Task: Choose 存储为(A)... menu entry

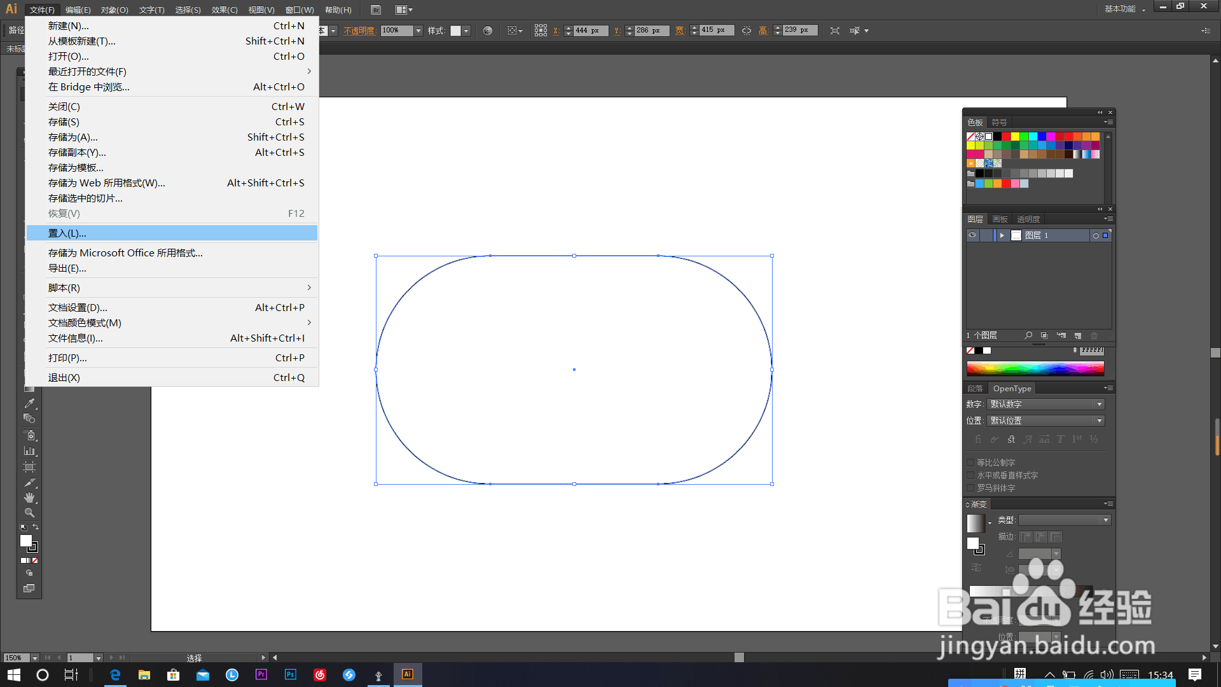Action: pos(73,137)
